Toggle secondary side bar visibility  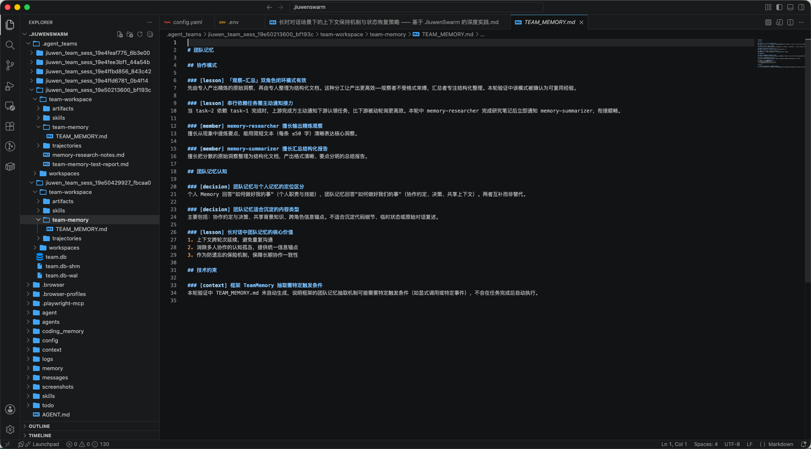click(x=801, y=7)
